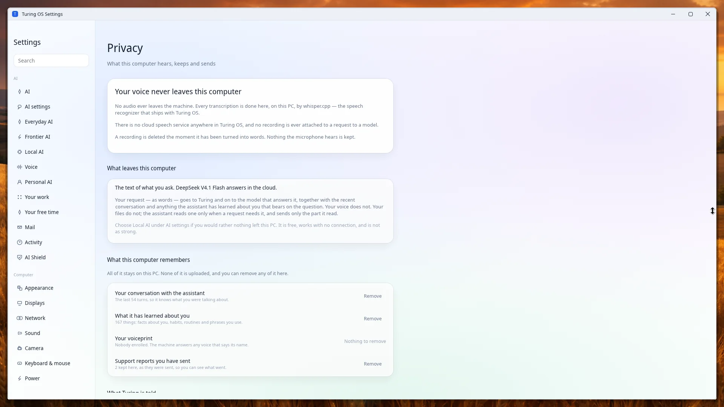Go to AI settings page
The image size is (724, 407).
point(37,107)
